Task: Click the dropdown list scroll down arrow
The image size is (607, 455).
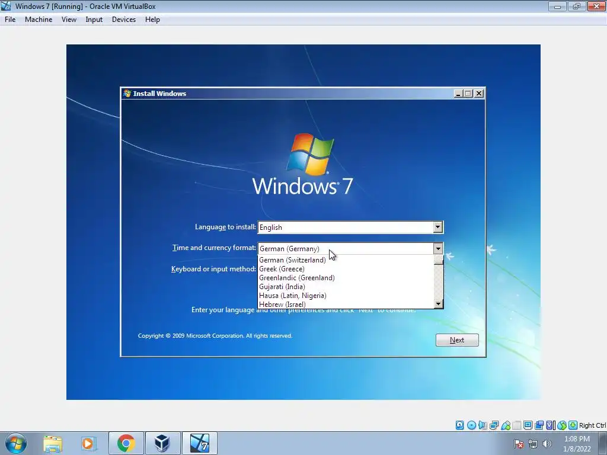Action: coord(438,304)
